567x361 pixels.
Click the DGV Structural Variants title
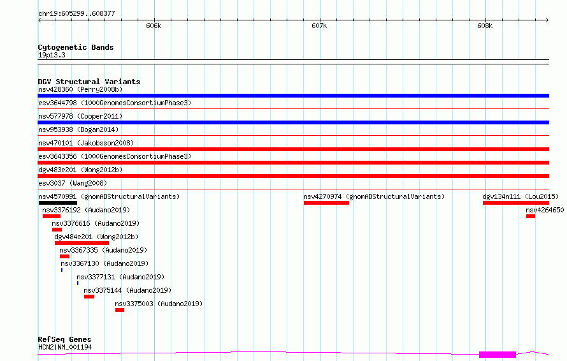[89, 82]
